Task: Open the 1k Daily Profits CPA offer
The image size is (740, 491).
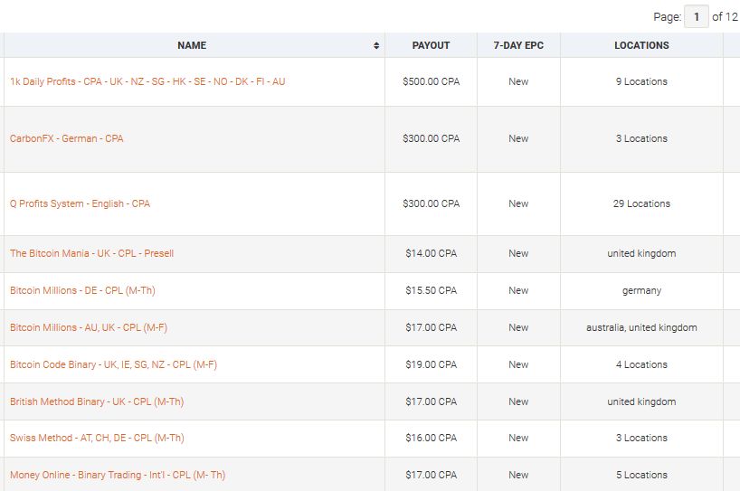Action: point(147,81)
